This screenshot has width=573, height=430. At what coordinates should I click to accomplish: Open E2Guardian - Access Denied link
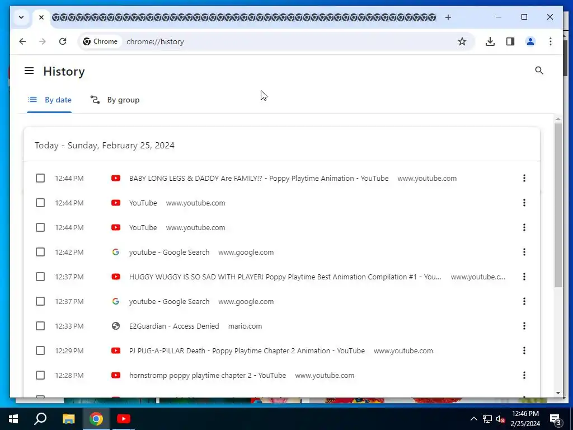coord(174,326)
